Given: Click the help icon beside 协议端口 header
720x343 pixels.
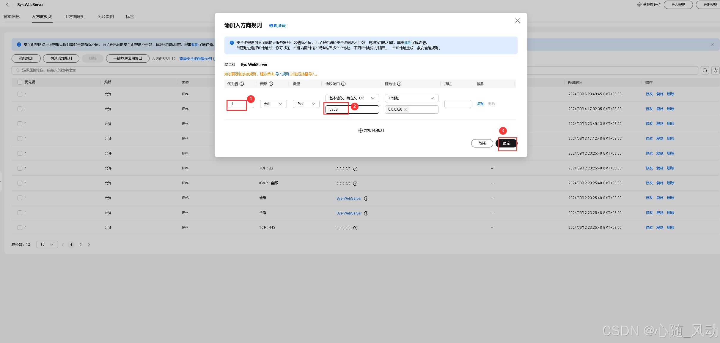Looking at the screenshot, I should pos(343,84).
